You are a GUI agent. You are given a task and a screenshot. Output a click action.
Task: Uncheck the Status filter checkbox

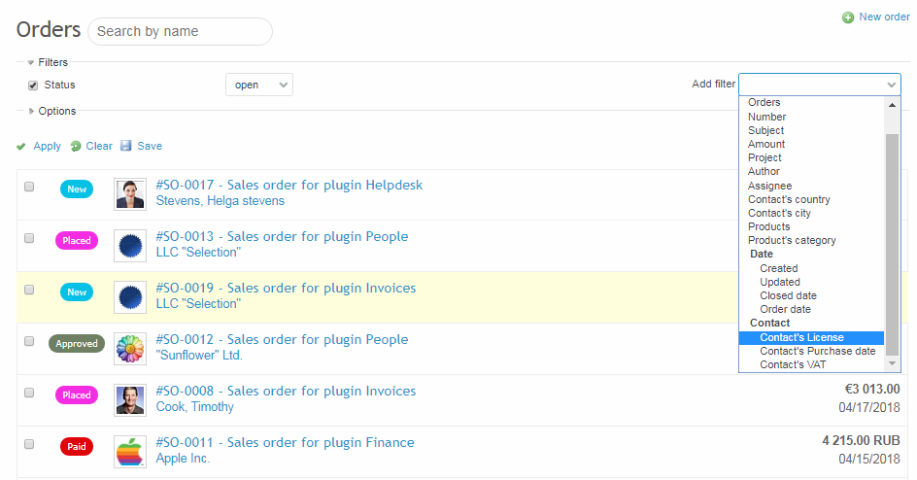point(33,86)
